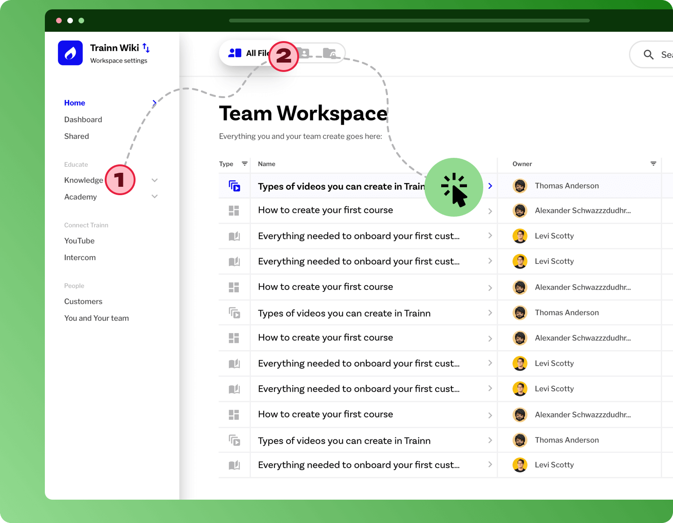Click the shared-with-user folder icon in the toolbar
Screen dimensions: 673x523
click(x=305, y=53)
